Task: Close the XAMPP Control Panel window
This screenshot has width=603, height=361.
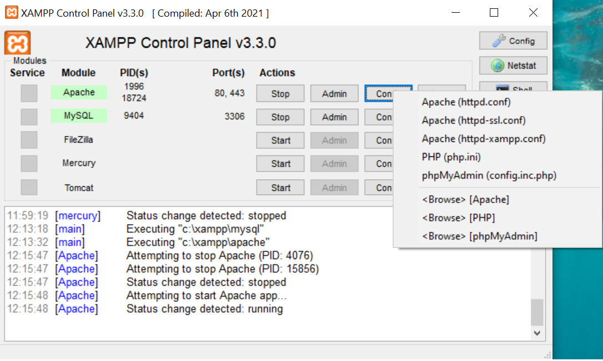Action: (534, 13)
